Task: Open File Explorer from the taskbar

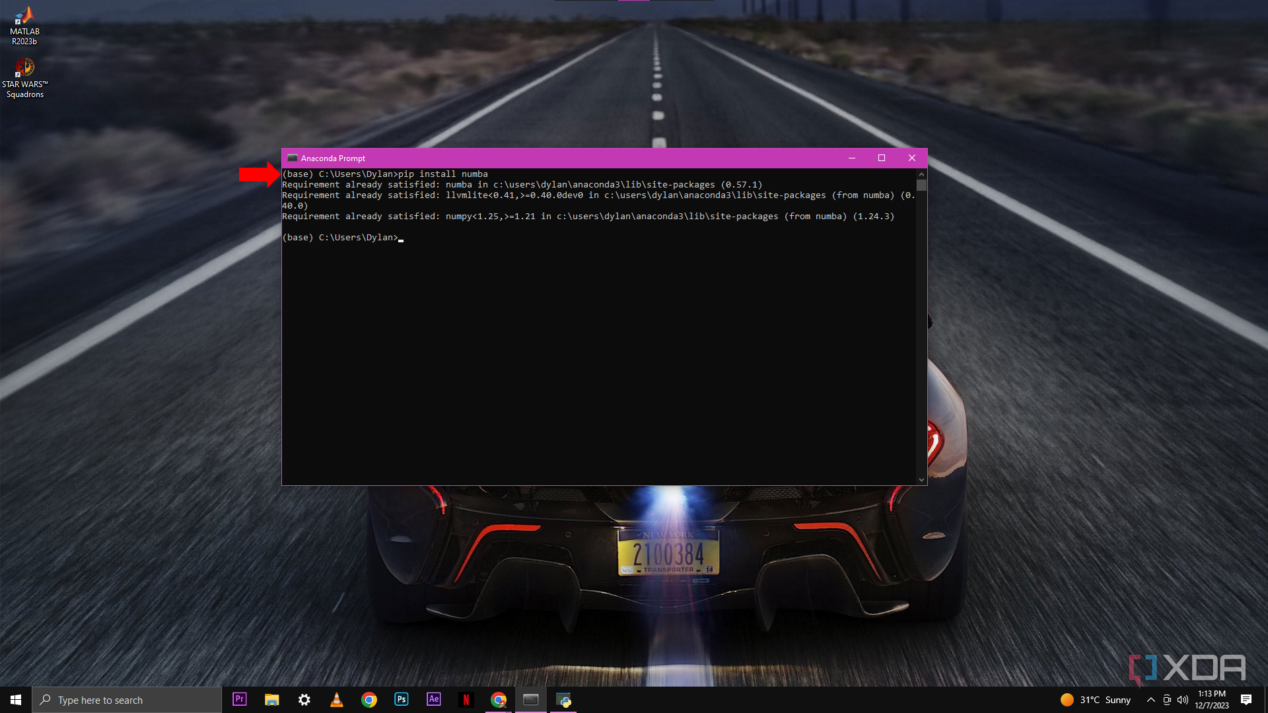Action: tap(271, 699)
